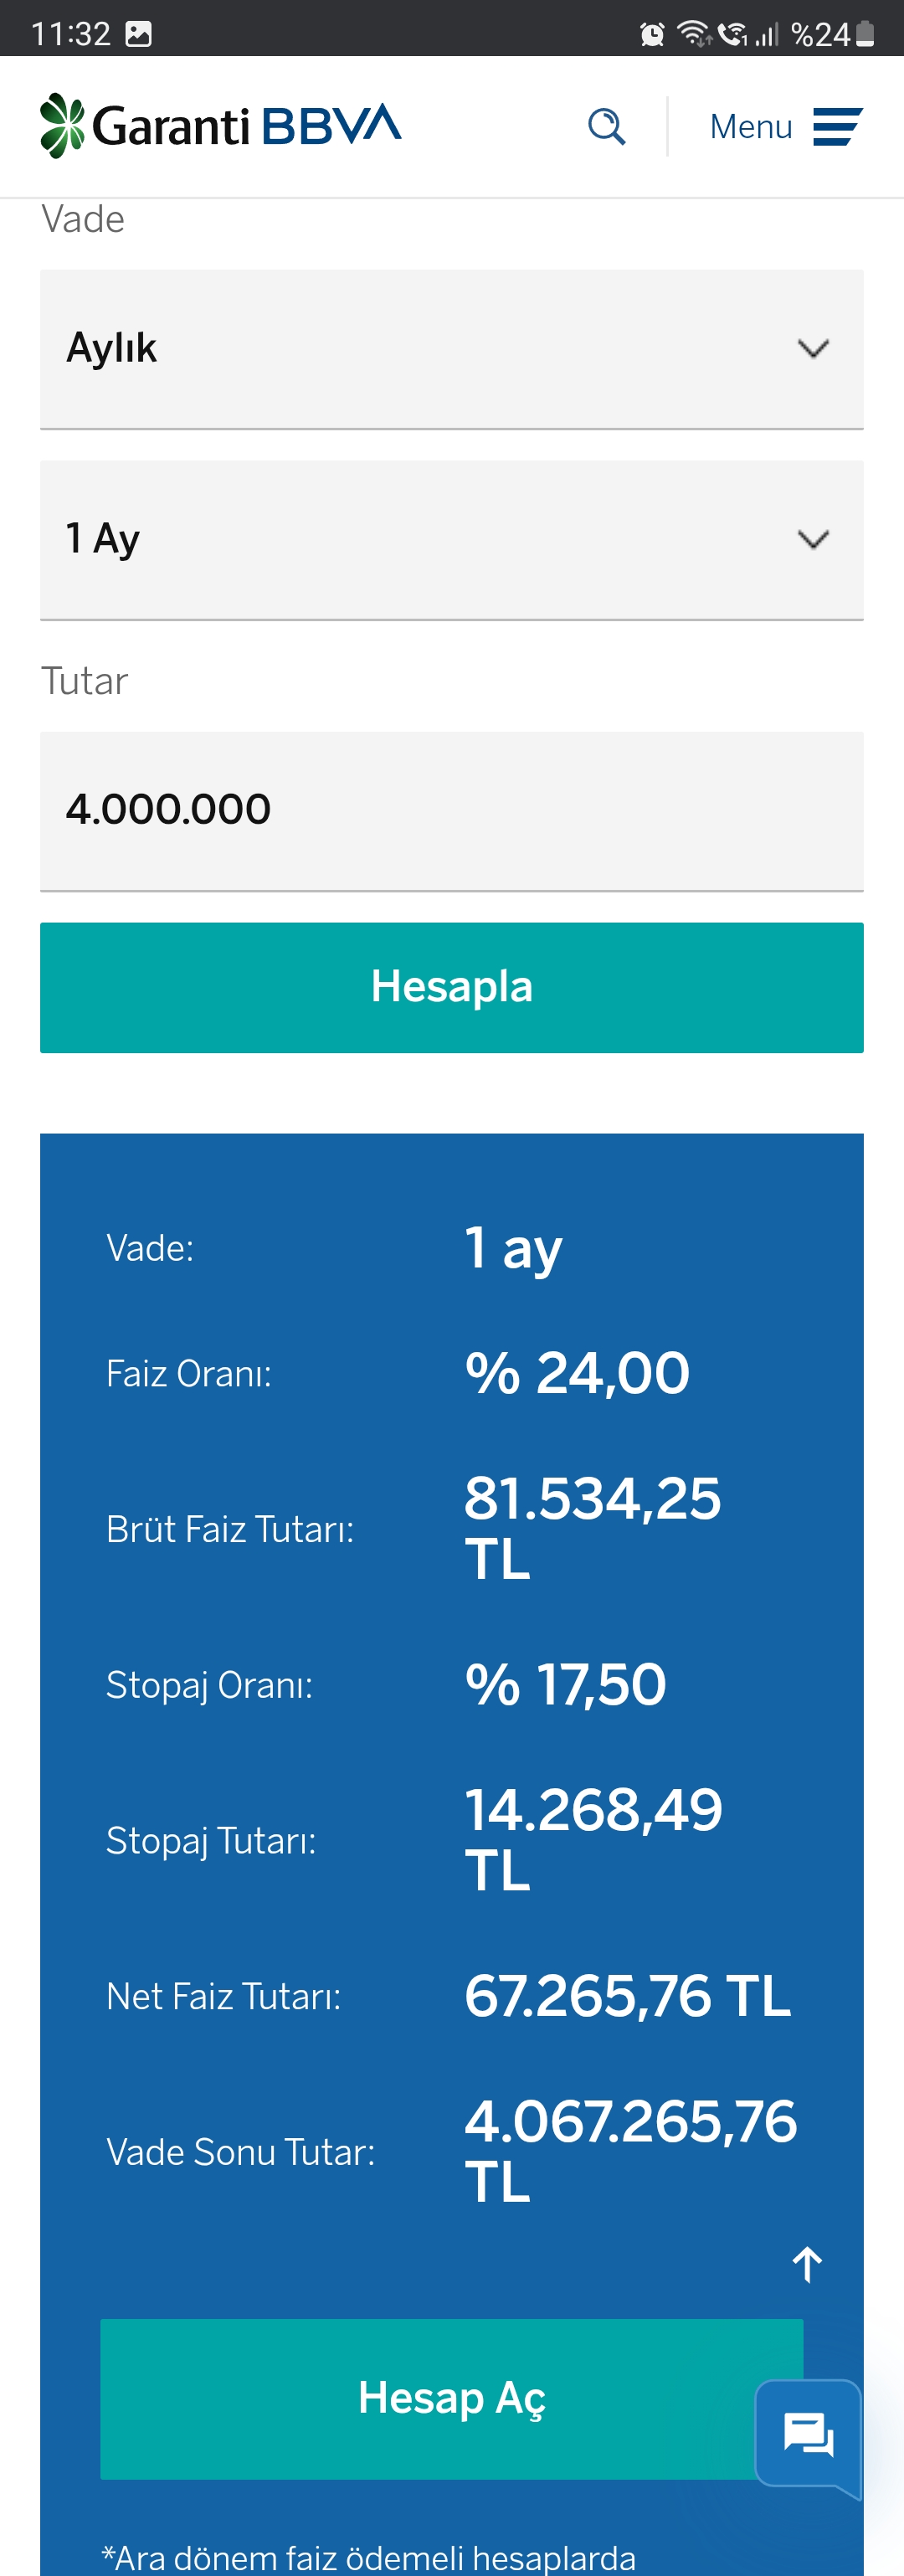This screenshot has width=904, height=2576.
Task: Tap the Vade Sonu Tutar result value
Action: pos(630,2150)
